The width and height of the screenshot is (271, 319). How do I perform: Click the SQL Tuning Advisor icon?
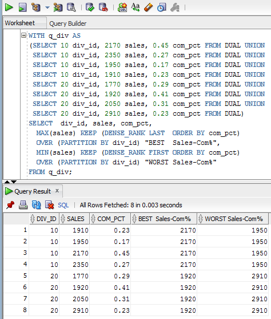[71, 7]
